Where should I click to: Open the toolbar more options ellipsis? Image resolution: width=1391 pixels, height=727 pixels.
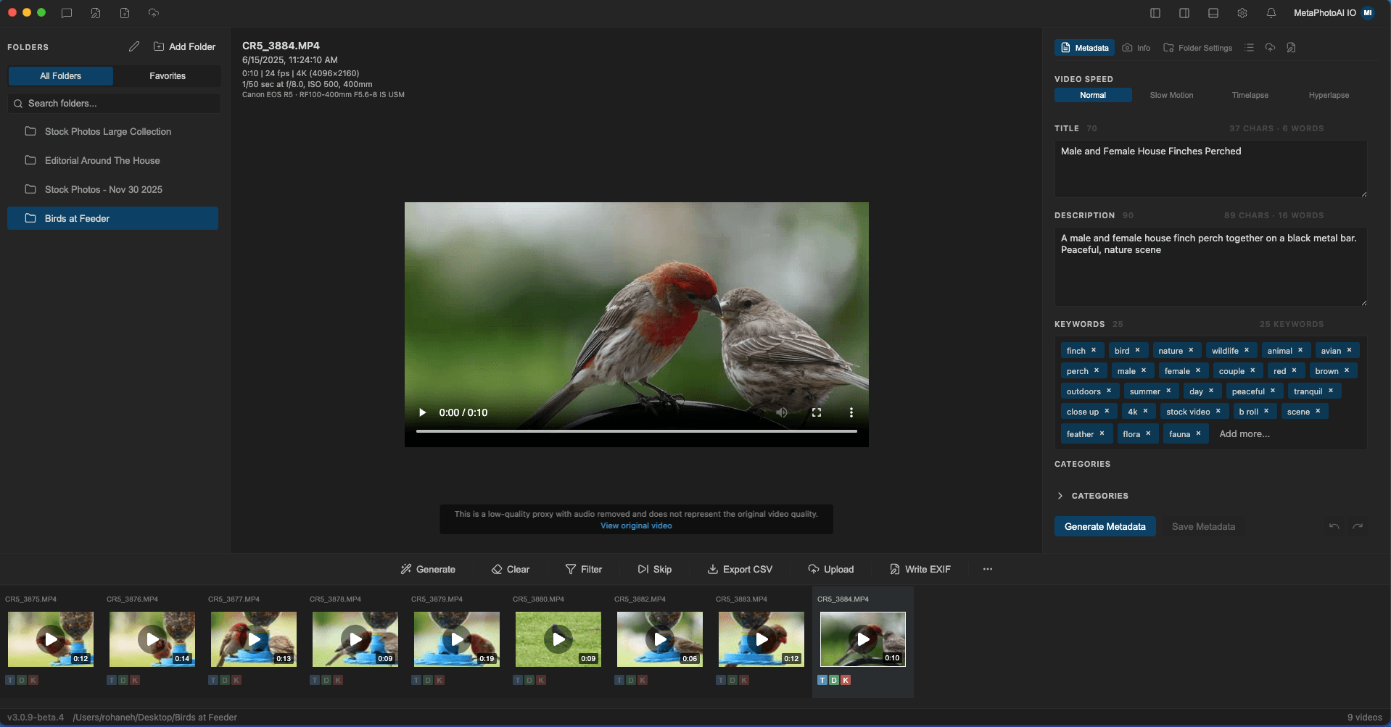[x=988, y=569]
